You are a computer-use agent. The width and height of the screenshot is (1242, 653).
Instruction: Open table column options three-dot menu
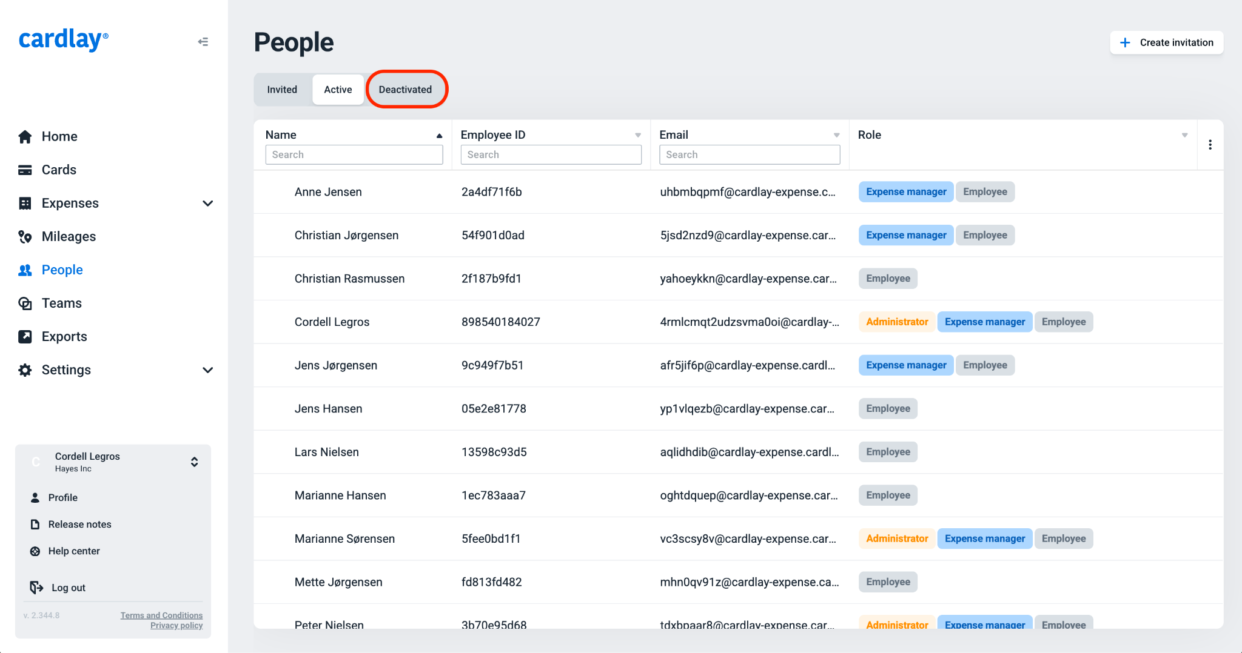1210,145
